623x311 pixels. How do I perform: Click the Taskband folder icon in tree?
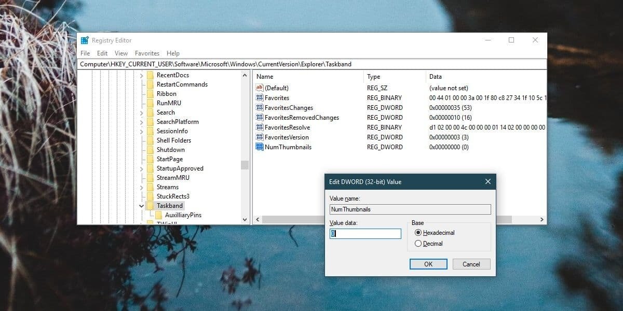pyautogui.click(x=151, y=206)
